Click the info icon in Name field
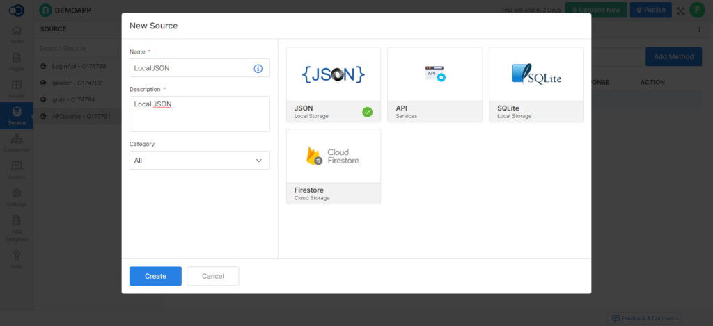The height and width of the screenshot is (326, 713). [258, 68]
